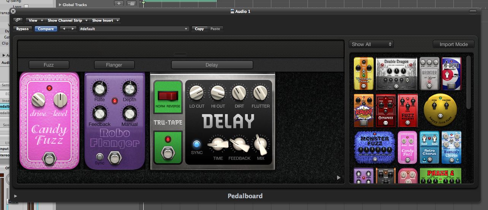
Task: Pick the Heavenly Chorus pedal
Action: [452, 147]
